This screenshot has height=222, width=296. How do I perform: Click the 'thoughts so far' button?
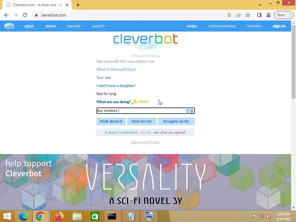[x=176, y=121]
